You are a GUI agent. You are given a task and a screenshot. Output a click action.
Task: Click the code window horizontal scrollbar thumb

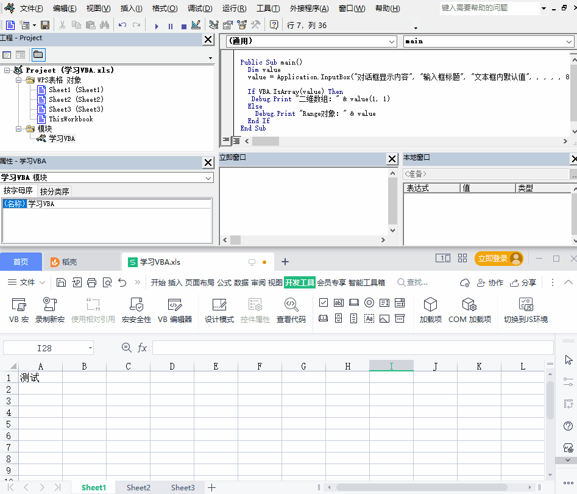[265, 141]
